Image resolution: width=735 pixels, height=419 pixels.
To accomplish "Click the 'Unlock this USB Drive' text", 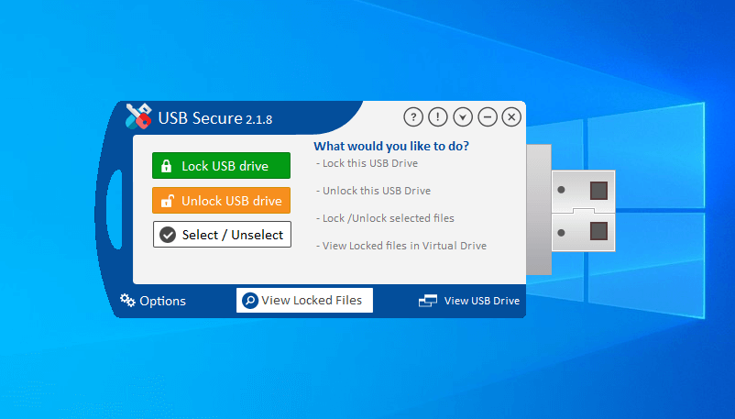I will [x=373, y=191].
